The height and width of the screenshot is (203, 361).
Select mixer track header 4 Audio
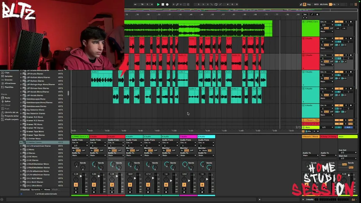pyautogui.click(x=134, y=137)
